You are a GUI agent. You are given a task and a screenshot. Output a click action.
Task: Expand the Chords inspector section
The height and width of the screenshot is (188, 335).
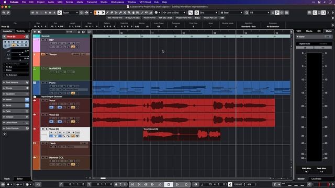coord(16,88)
